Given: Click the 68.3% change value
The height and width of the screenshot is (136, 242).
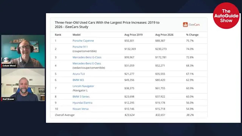Looking at the screenshot, I should [x=190, y=66].
